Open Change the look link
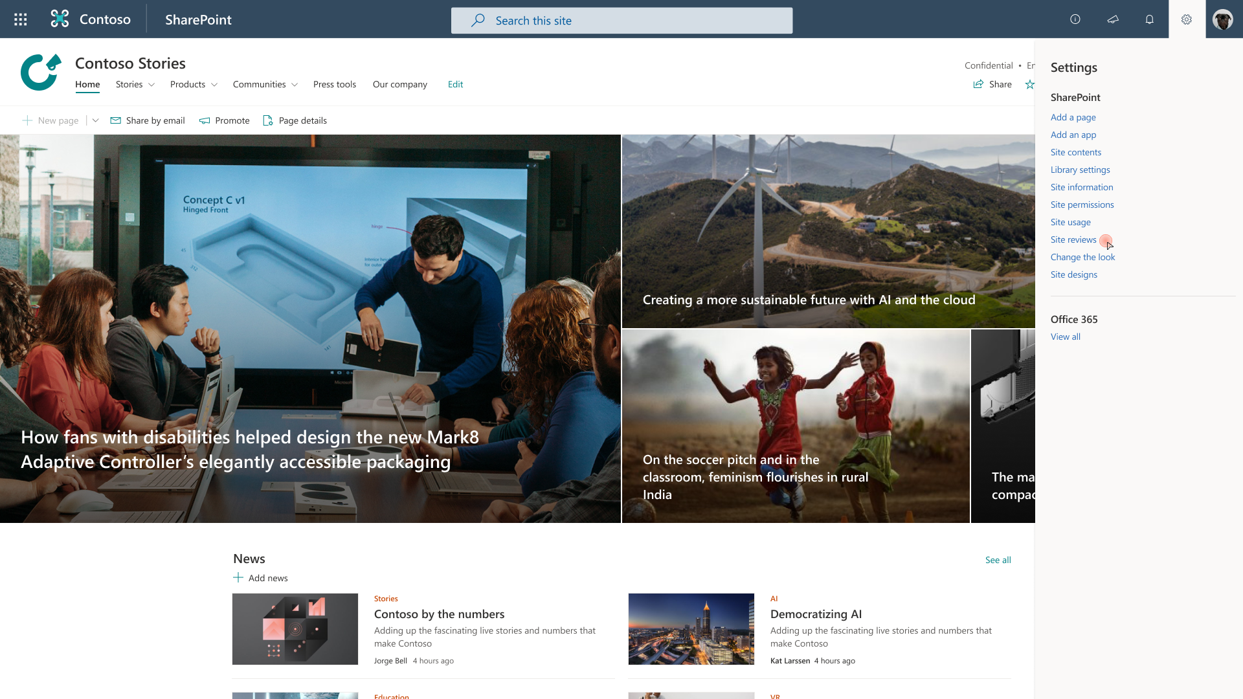Screen dimensions: 1243x699 (x=1082, y=257)
